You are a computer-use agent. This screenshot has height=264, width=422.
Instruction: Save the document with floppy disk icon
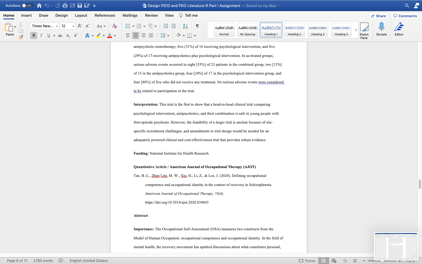point(80,6)
